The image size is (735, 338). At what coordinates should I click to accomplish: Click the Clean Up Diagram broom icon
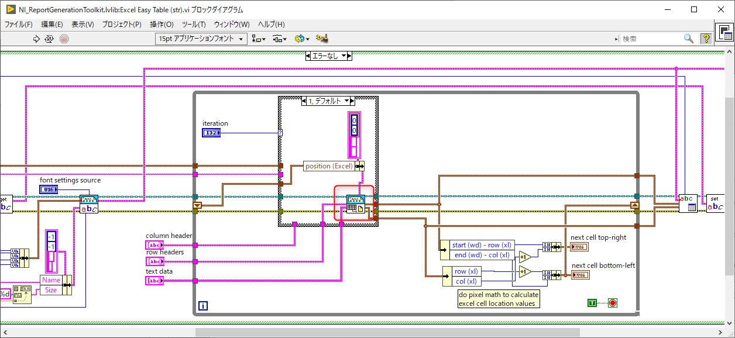321,39
